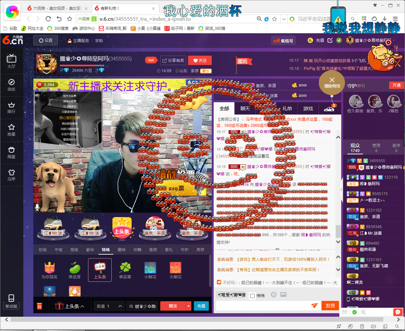Open the username dropdown in header
This screenshot has height=331, width=405.
394,40
